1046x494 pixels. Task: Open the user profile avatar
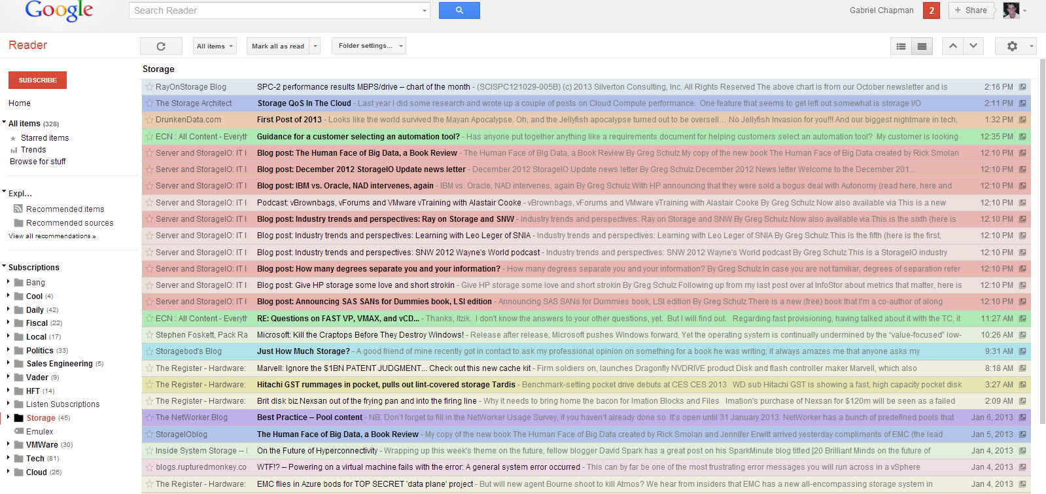point(1011,10)
